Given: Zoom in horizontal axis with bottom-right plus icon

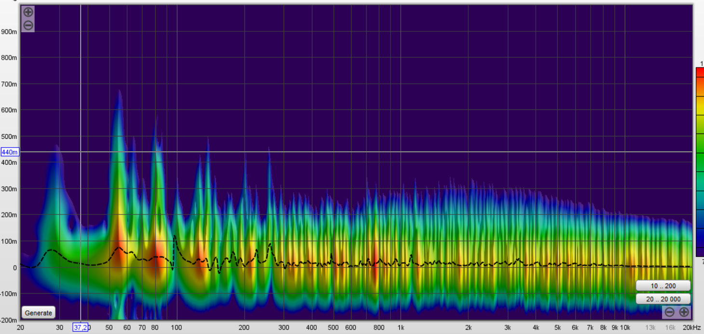Looking at the screenshot, I should point(684,312).
